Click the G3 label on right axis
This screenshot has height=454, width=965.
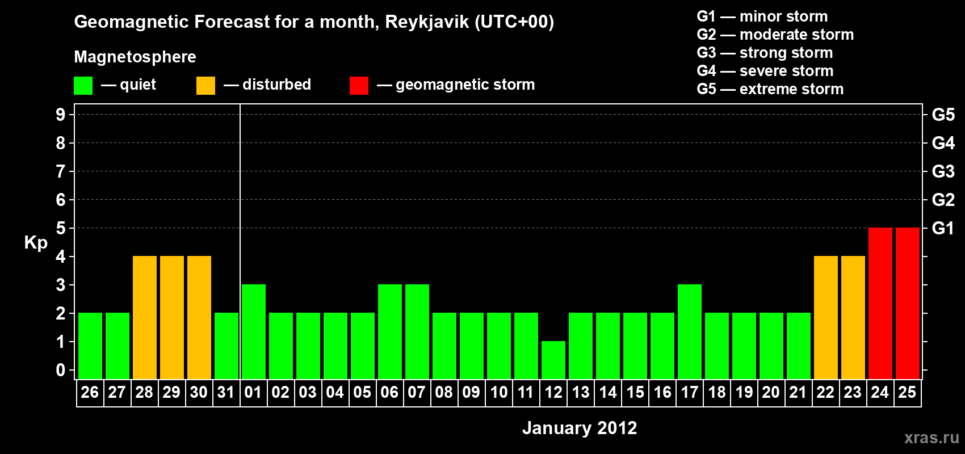[x=943, y=171]
